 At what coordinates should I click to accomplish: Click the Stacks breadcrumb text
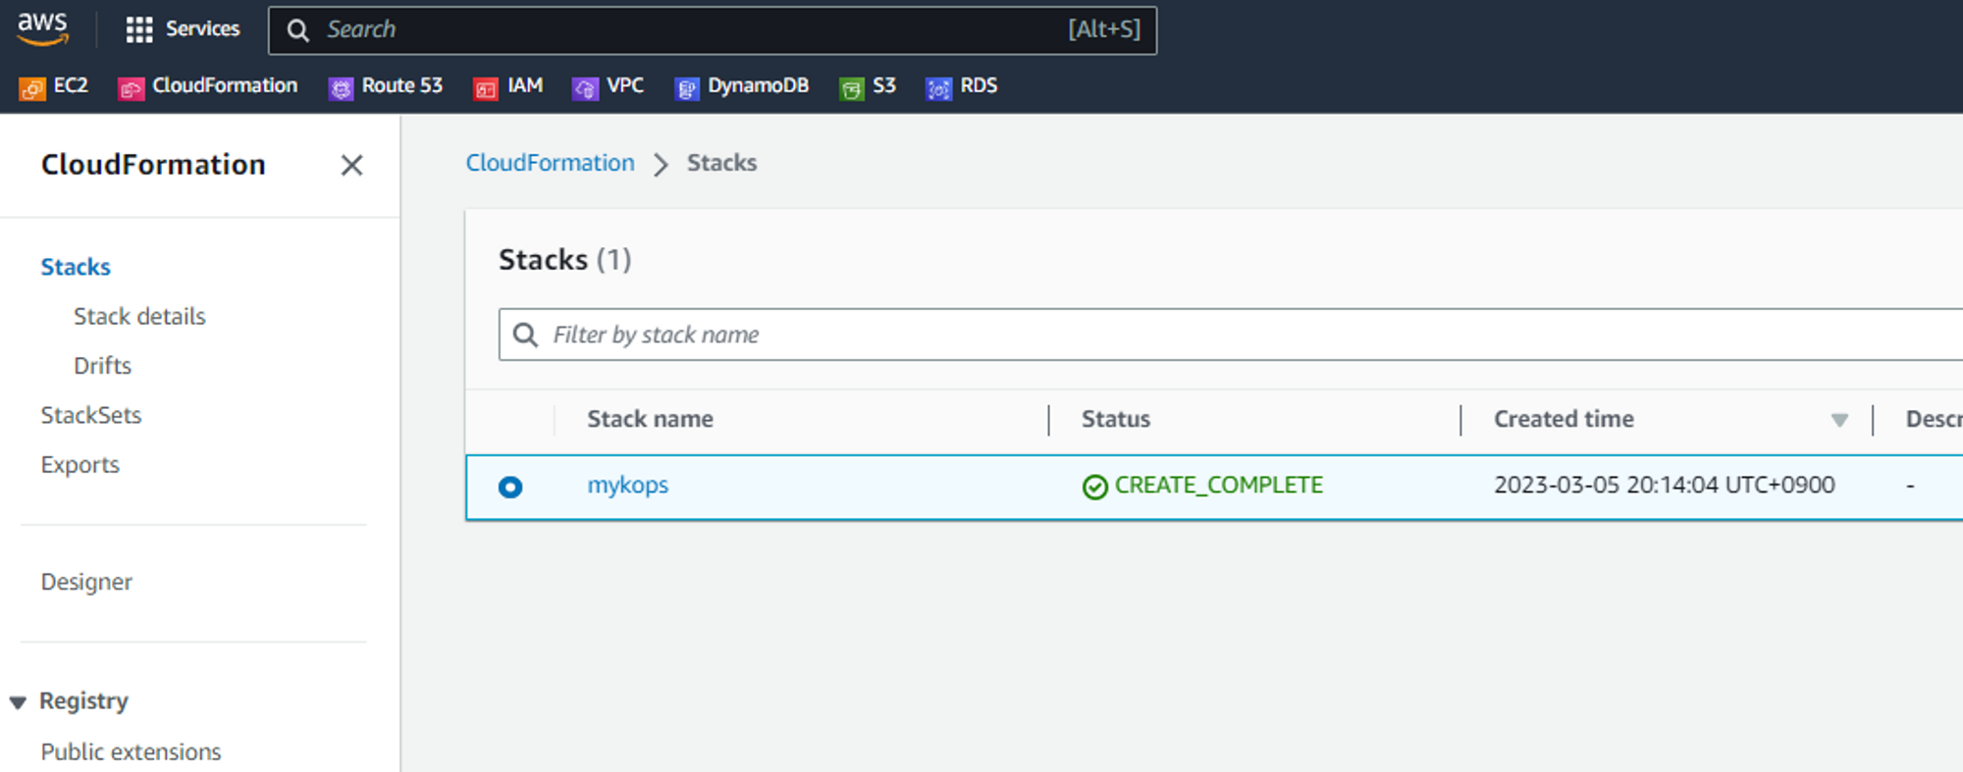721,163
